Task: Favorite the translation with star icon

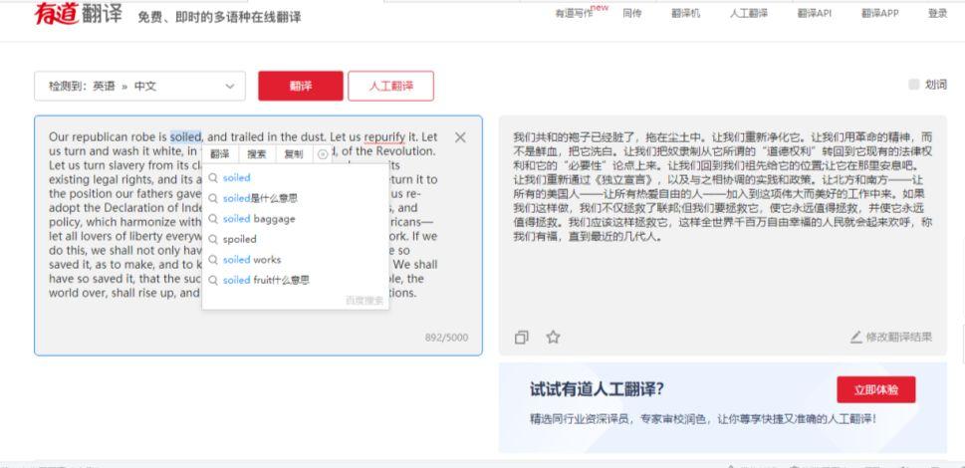Action: [x=554, y=337]
